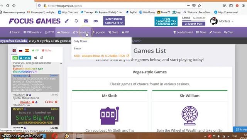This screenshot has width=247, height=139.
Task: Click the 3.1300M FGN balance button
Action: [x=194, y=24]
